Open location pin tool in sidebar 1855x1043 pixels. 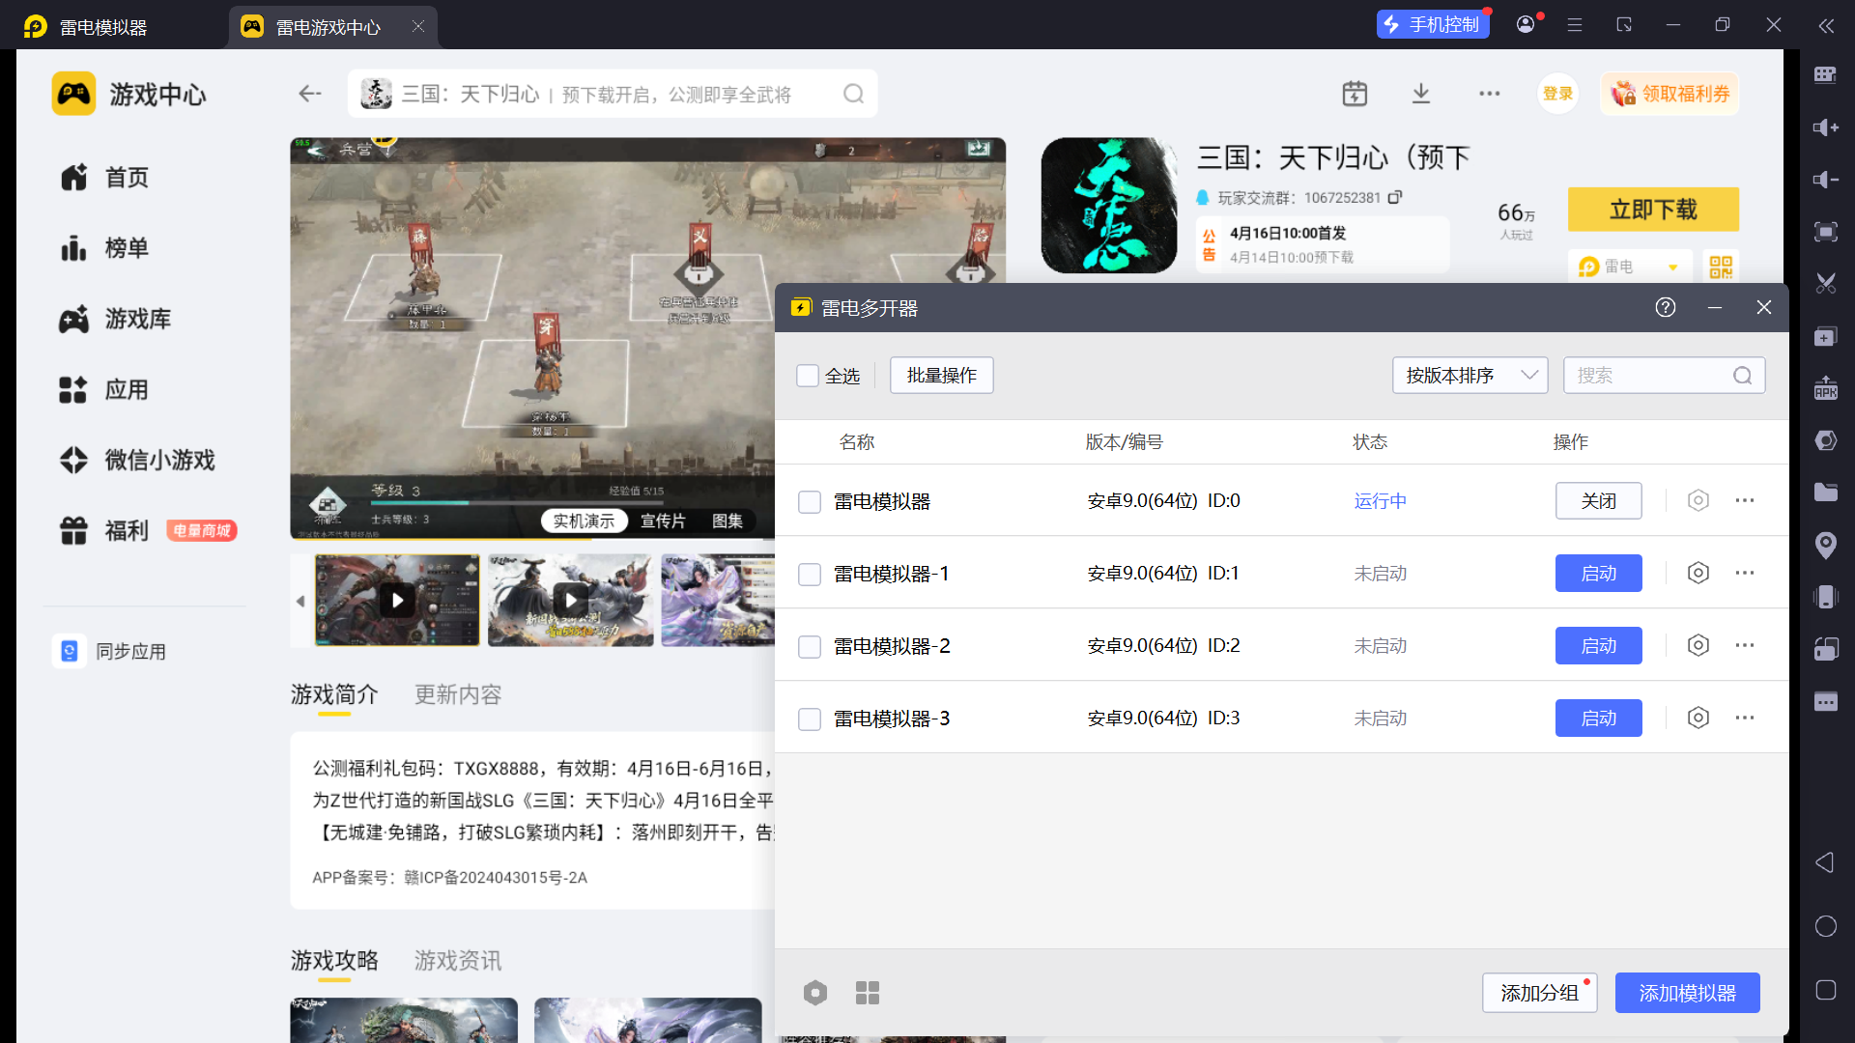click(x=1825, y=545)
